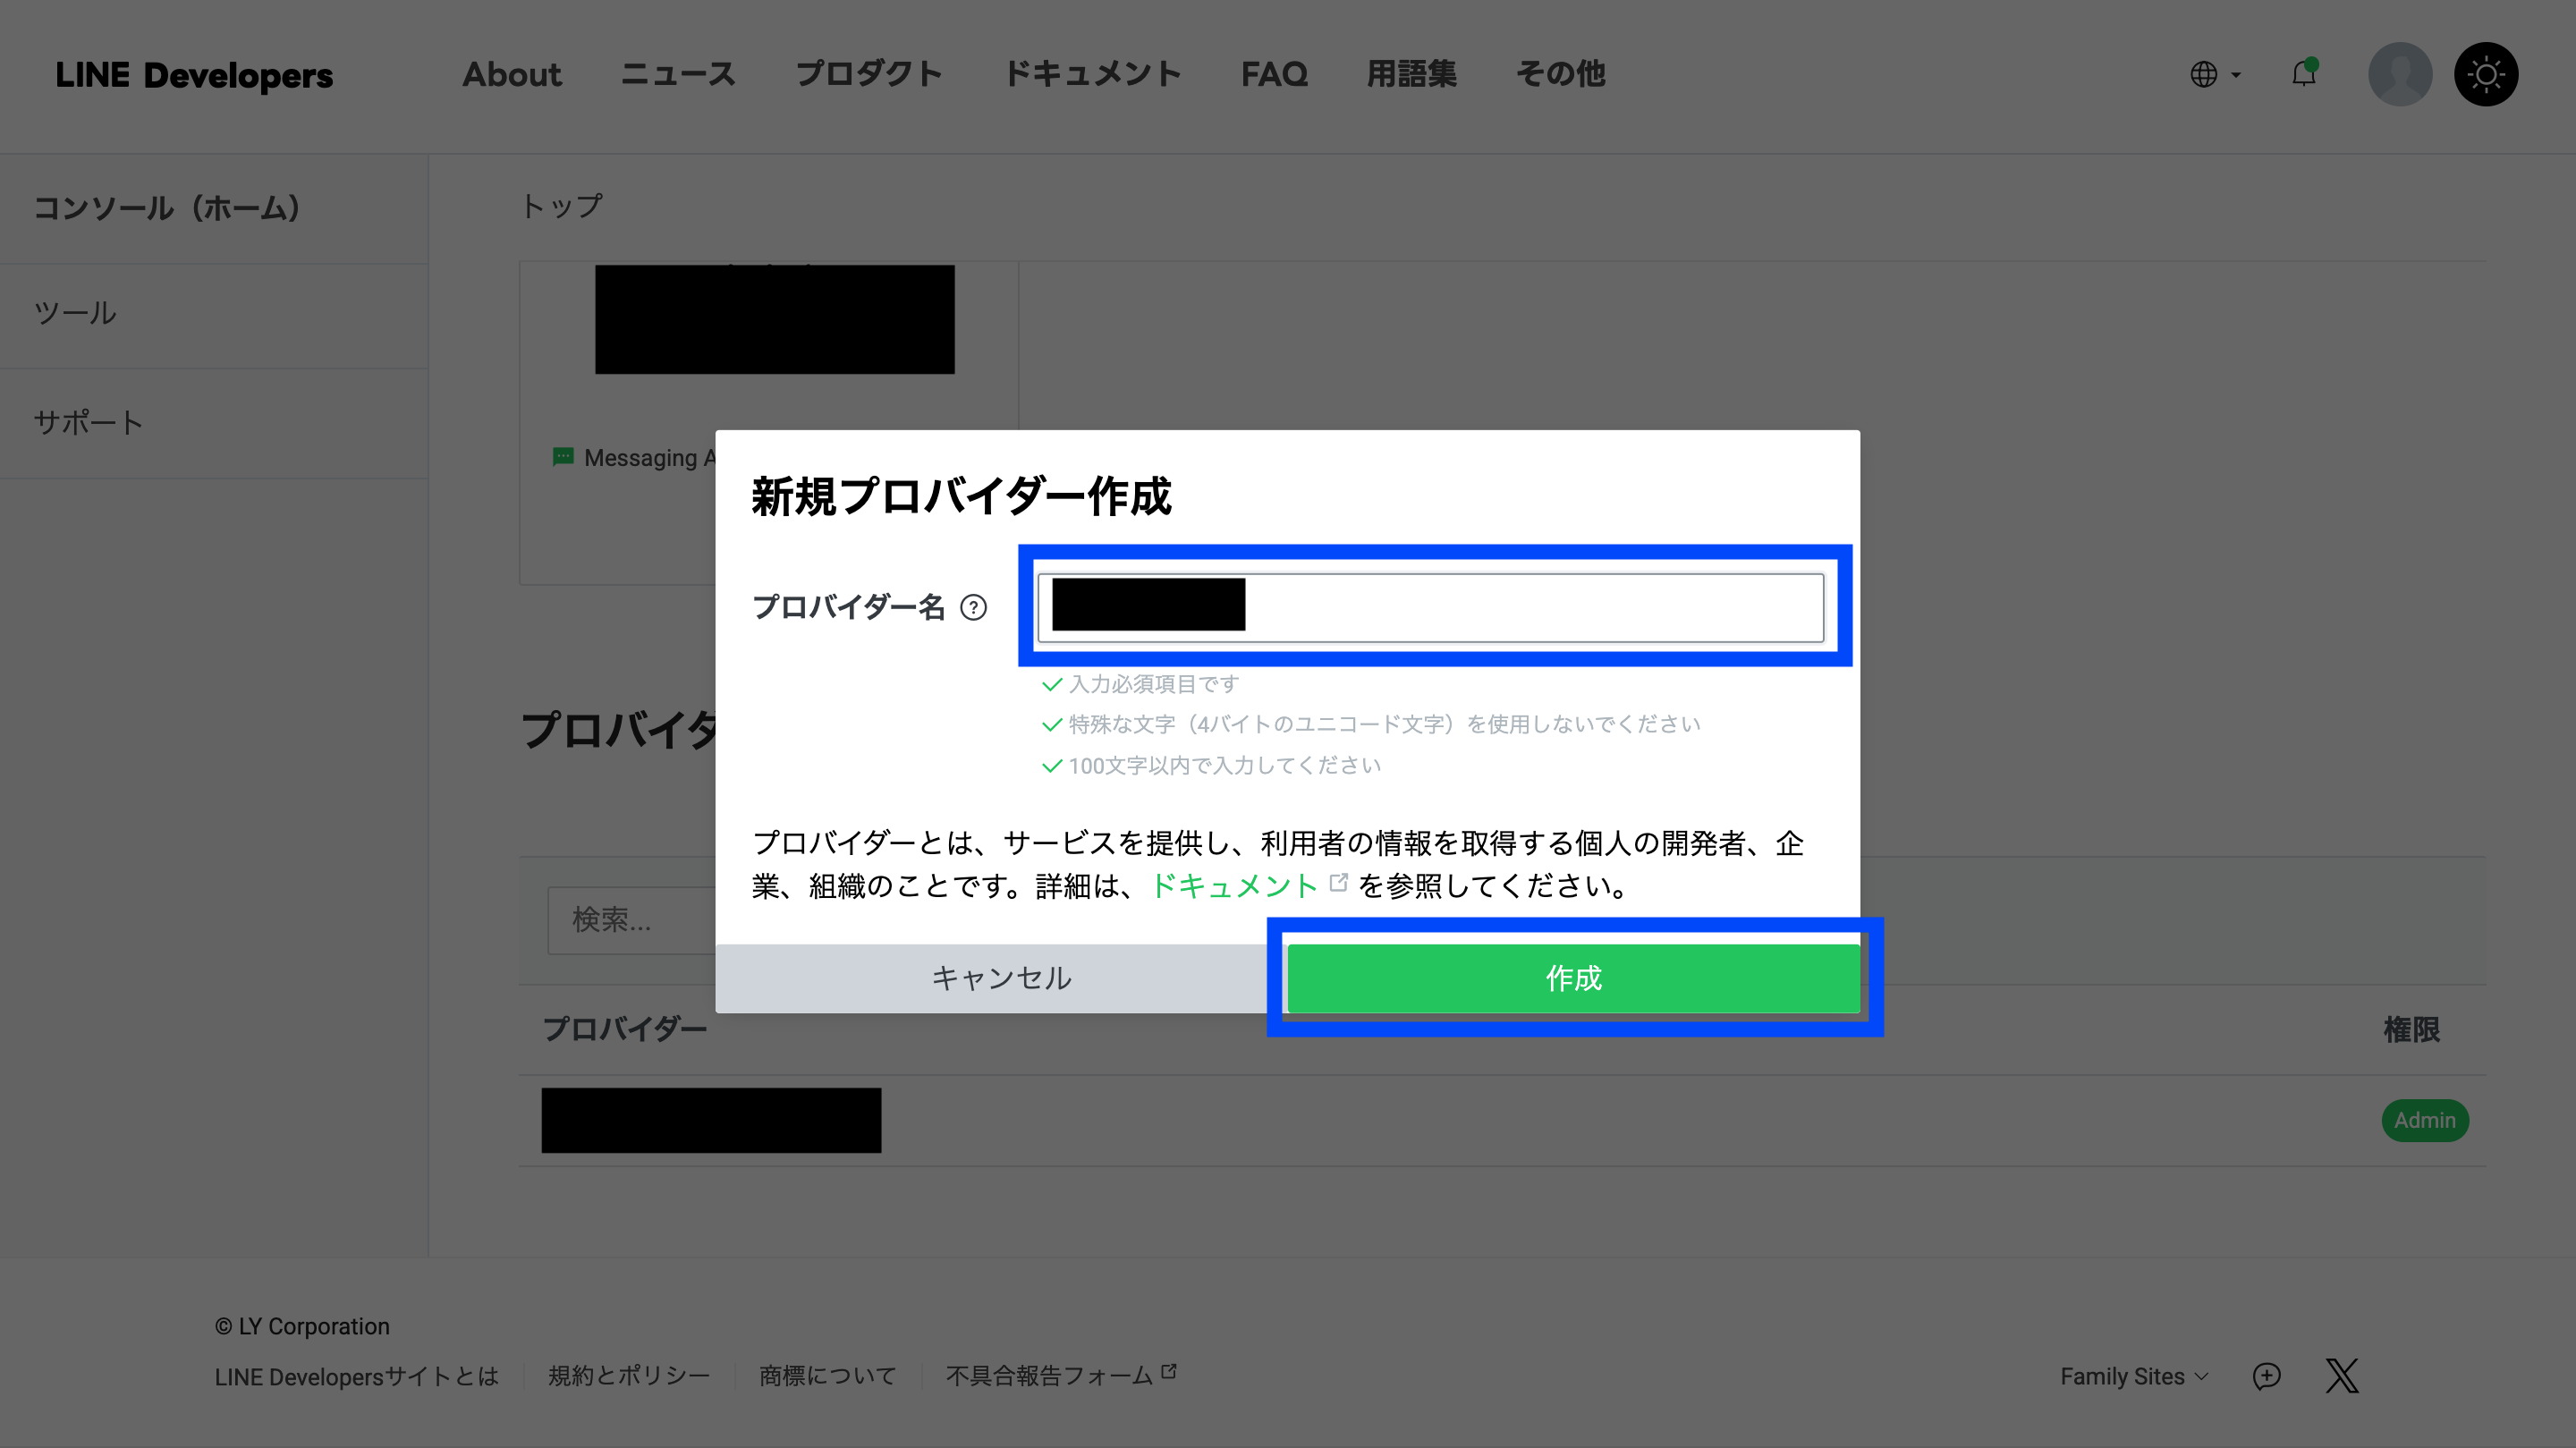
Task: Open the プロダクト menu item
Action: click(x=868, y=74)
